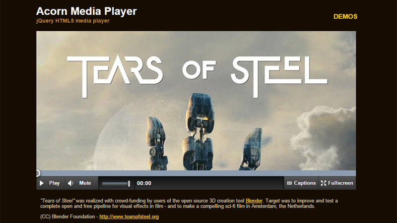Screen dimensions: 397x223
Task: Click the Fullscreen expand arrows icon
Action: [324, 183]
